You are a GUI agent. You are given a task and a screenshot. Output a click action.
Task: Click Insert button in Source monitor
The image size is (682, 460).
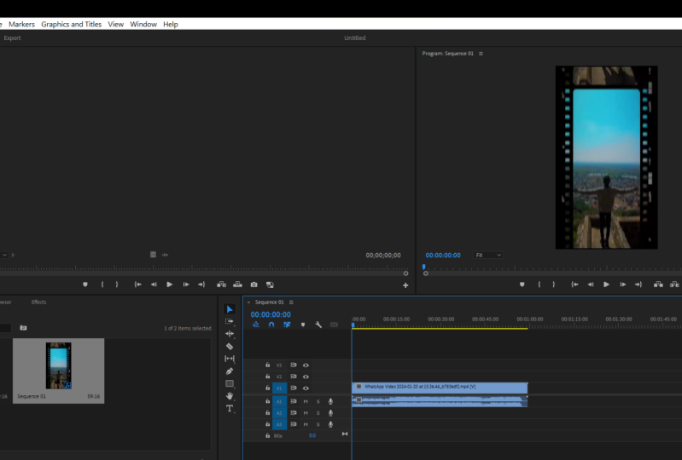[x=221, y=285]
